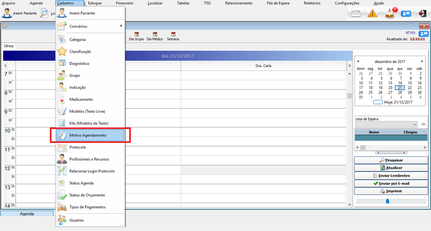Go to previous month in calendar
This screenshot has width=431, height=231.
click(x=359, y=62)
